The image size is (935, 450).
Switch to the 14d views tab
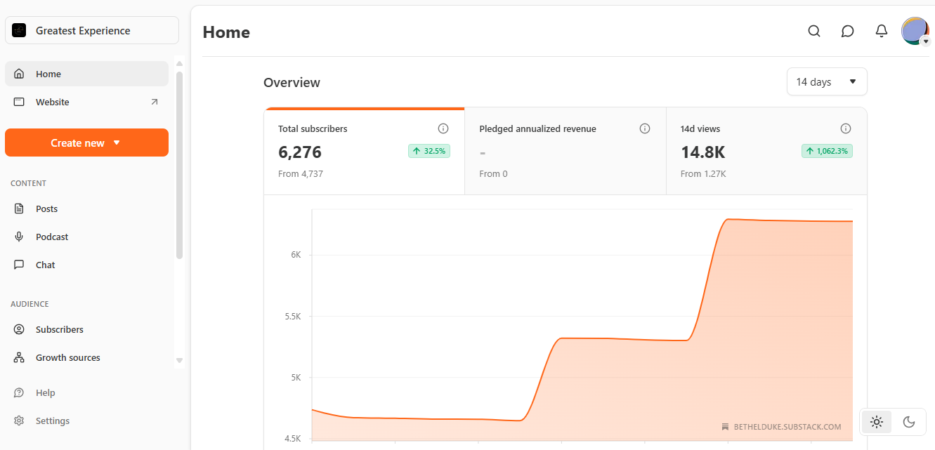coord(766,150)
